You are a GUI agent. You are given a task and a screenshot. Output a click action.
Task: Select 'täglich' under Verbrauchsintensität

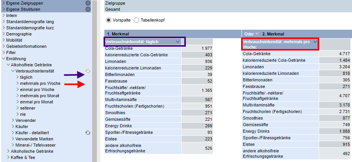(x=27, y=77)
